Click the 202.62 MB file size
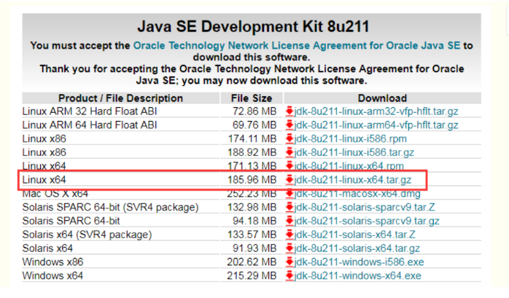The height and width of the screenshot is (298, 509). pyautogui.click(x=252, y=262)
